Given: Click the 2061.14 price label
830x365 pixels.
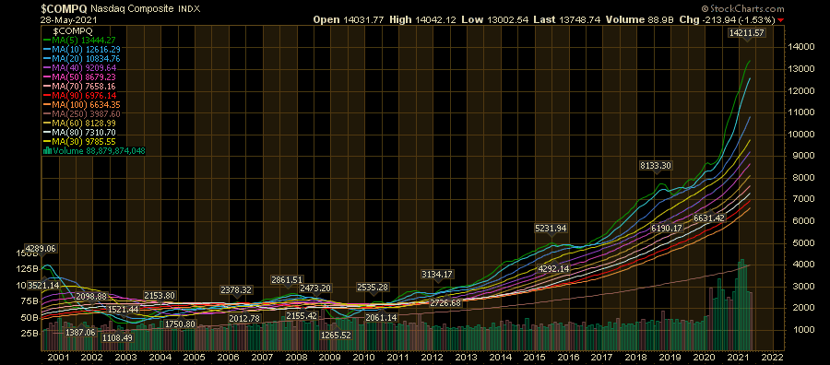Looking at the screenshot, I should click(x=381, y=317).
